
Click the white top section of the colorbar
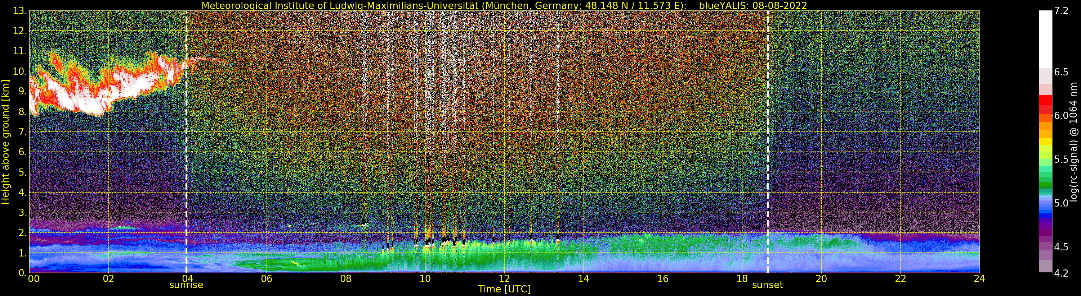[1045, 40]
